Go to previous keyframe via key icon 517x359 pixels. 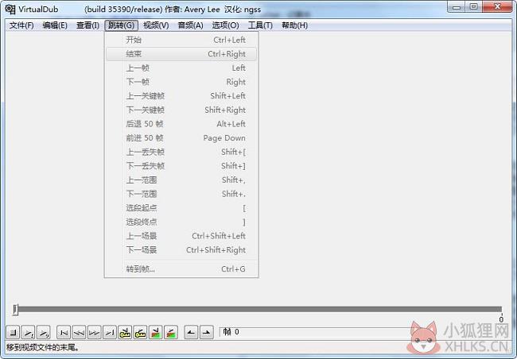coord(125,333)
